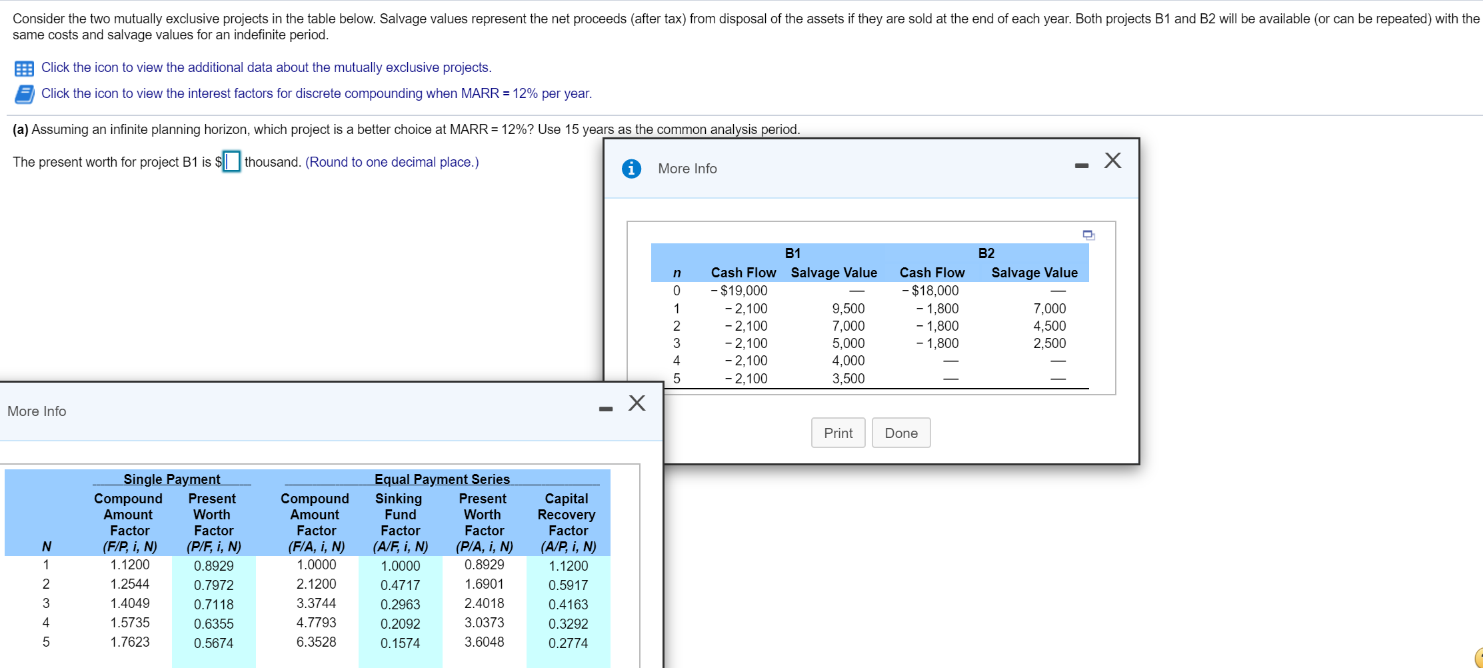This screenshot has width=1483, height=668.
Task: Click the 'Round to one decimal place' hint
Action: pyautogui.click(x=391, y=162)
